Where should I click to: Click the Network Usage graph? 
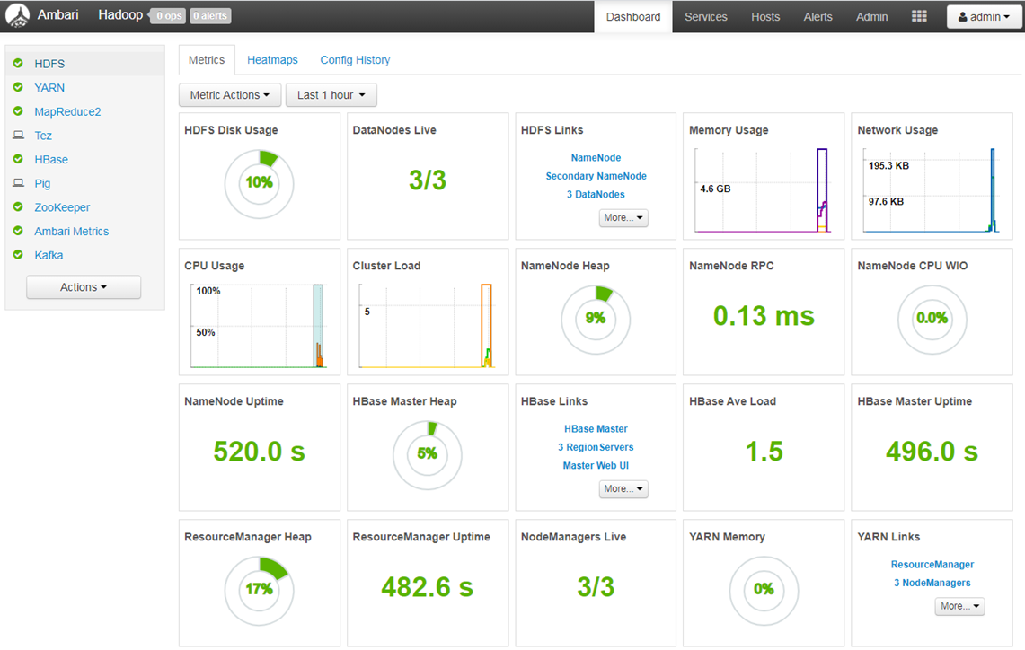click(932, 190)
